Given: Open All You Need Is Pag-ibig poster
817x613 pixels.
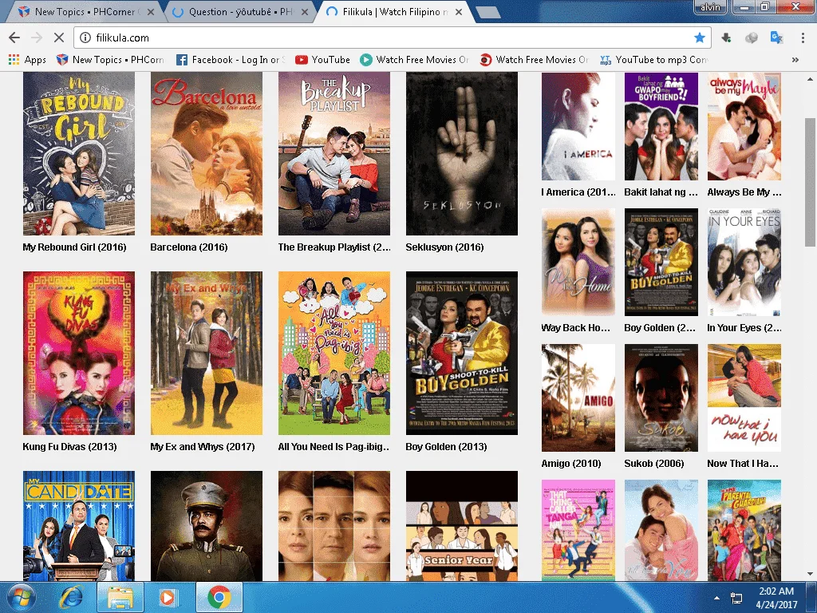Looking at the screenshot, I should coord(334,353).
